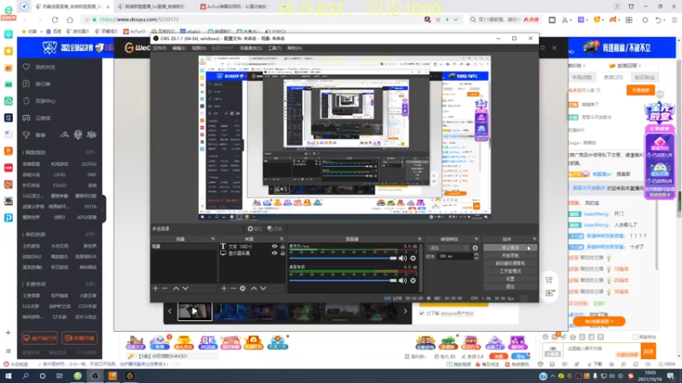Go to browser home page

pos(70,20)
